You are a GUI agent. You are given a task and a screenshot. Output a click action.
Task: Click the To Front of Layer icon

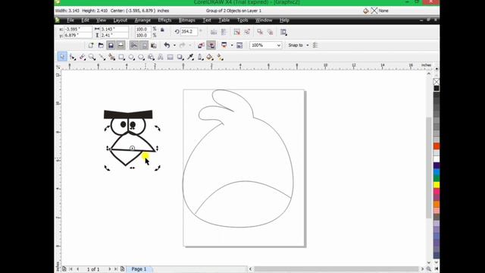[260, 32]
